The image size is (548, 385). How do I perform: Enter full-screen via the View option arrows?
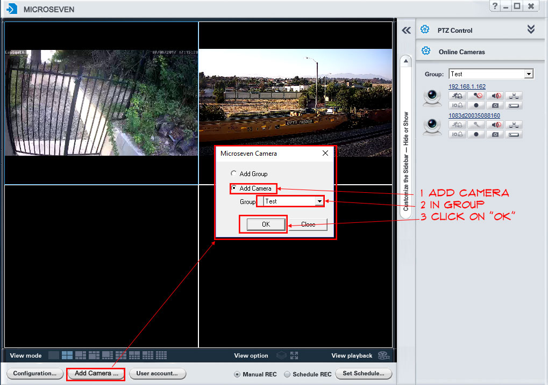(x=294, y=355)
